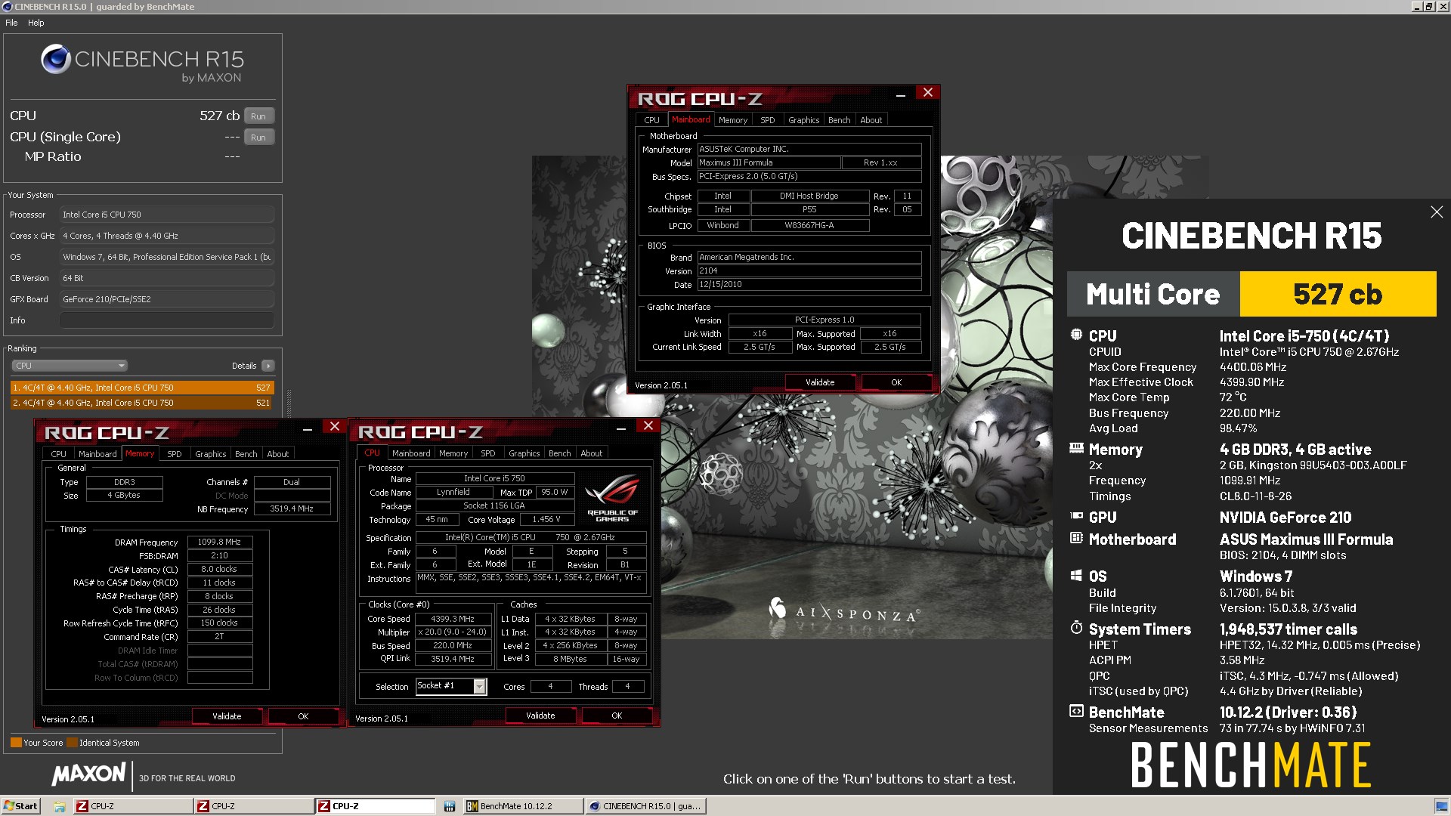Switch to the CINEBENCH R15.0 taskbar item
The width and height of the screenshot is (1451, 816).
tap(646, 806)
